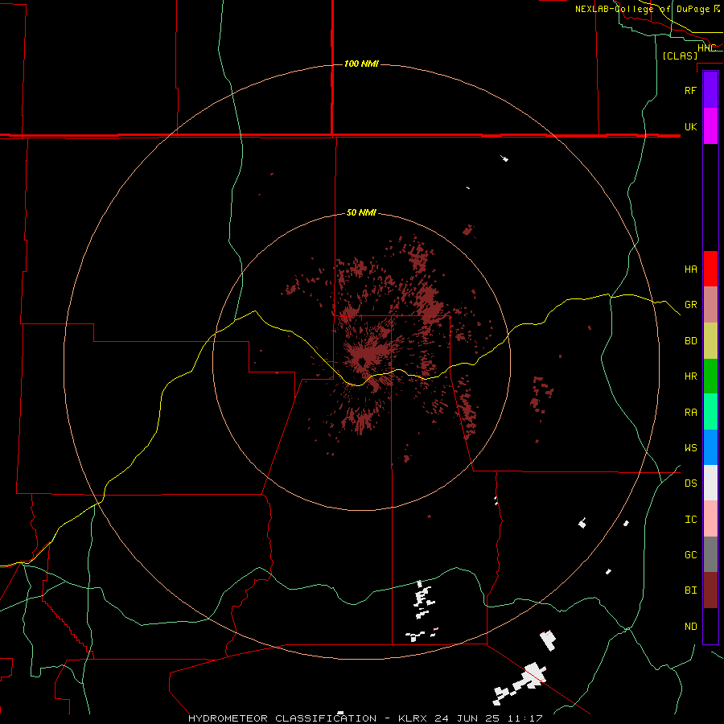Image resolution: width=724 pixels, height=724 pixels.
Task: Click the BD legend label
Action: point(690,341)
